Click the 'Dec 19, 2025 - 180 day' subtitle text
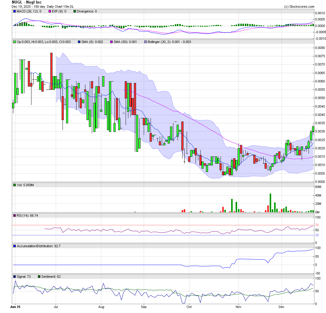Screen dimensions: 326x313 (x=28, y=7)
